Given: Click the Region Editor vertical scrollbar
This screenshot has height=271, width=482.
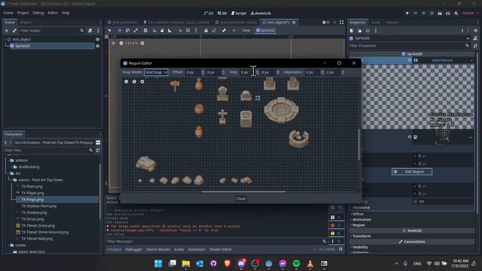Looking at the screenshot, I should (358, 145).
